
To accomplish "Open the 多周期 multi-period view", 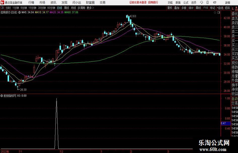I will click(x=81, y=8).
